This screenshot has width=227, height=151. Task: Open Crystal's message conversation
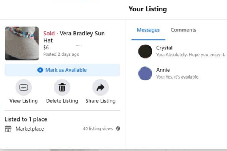click(x=182, y=51)
